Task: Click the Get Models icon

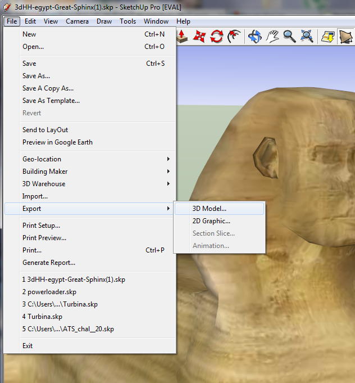Action: 327,37
